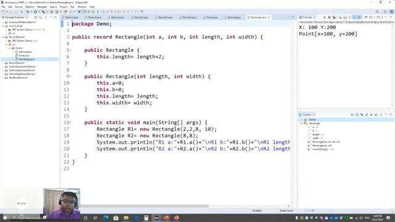Select Rectangle.java in Package Explorer
395x222 pixels.
click(27, 59)
